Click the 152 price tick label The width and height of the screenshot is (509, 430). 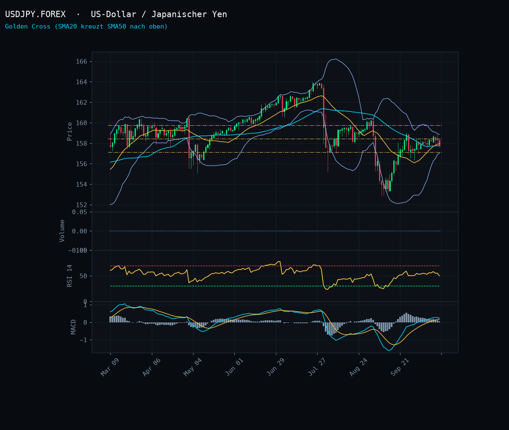tap(82, 205)
